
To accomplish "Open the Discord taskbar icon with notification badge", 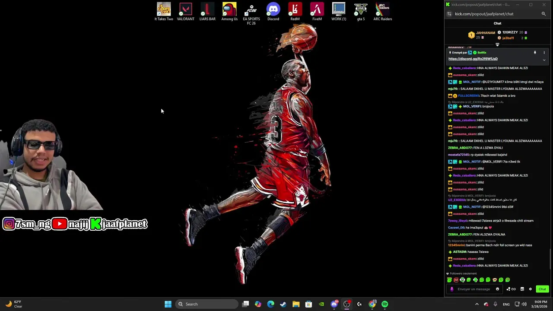I will coord(334,304).
